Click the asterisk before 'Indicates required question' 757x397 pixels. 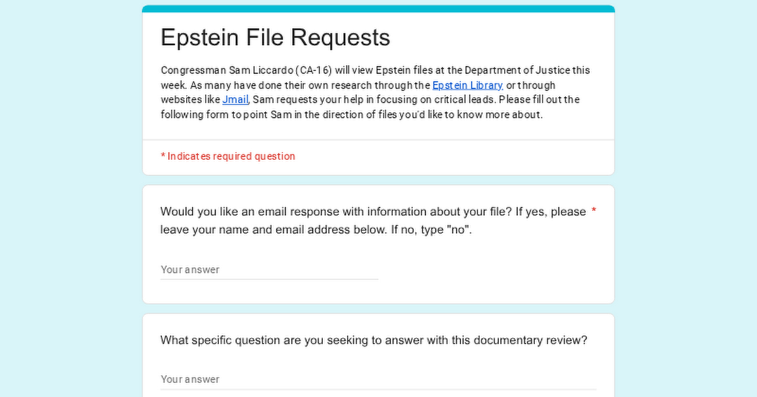point(163,156)
